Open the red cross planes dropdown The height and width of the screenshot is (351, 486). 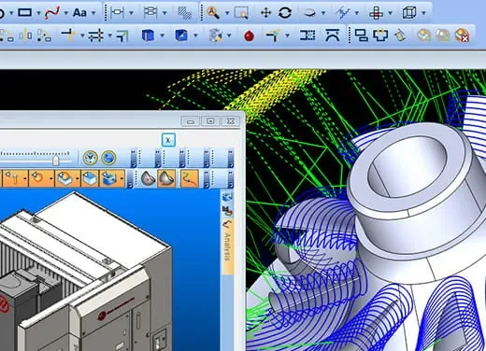(x=391, y=13)
